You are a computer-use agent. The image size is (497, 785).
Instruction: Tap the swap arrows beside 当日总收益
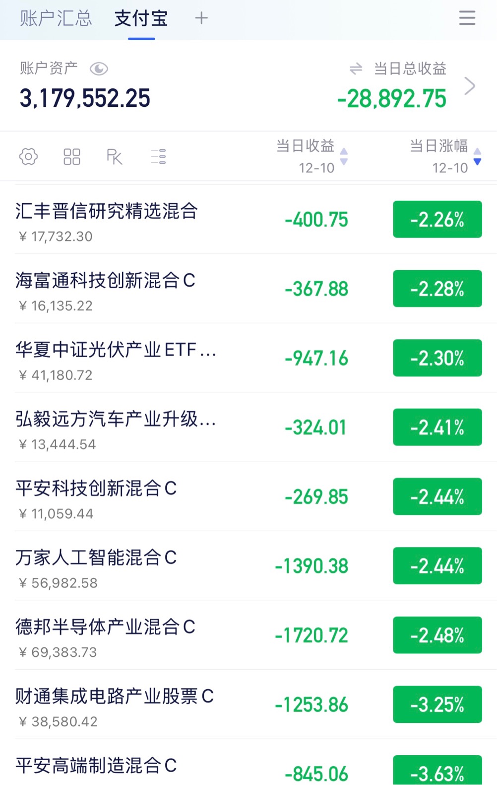[x=356, y=69]
